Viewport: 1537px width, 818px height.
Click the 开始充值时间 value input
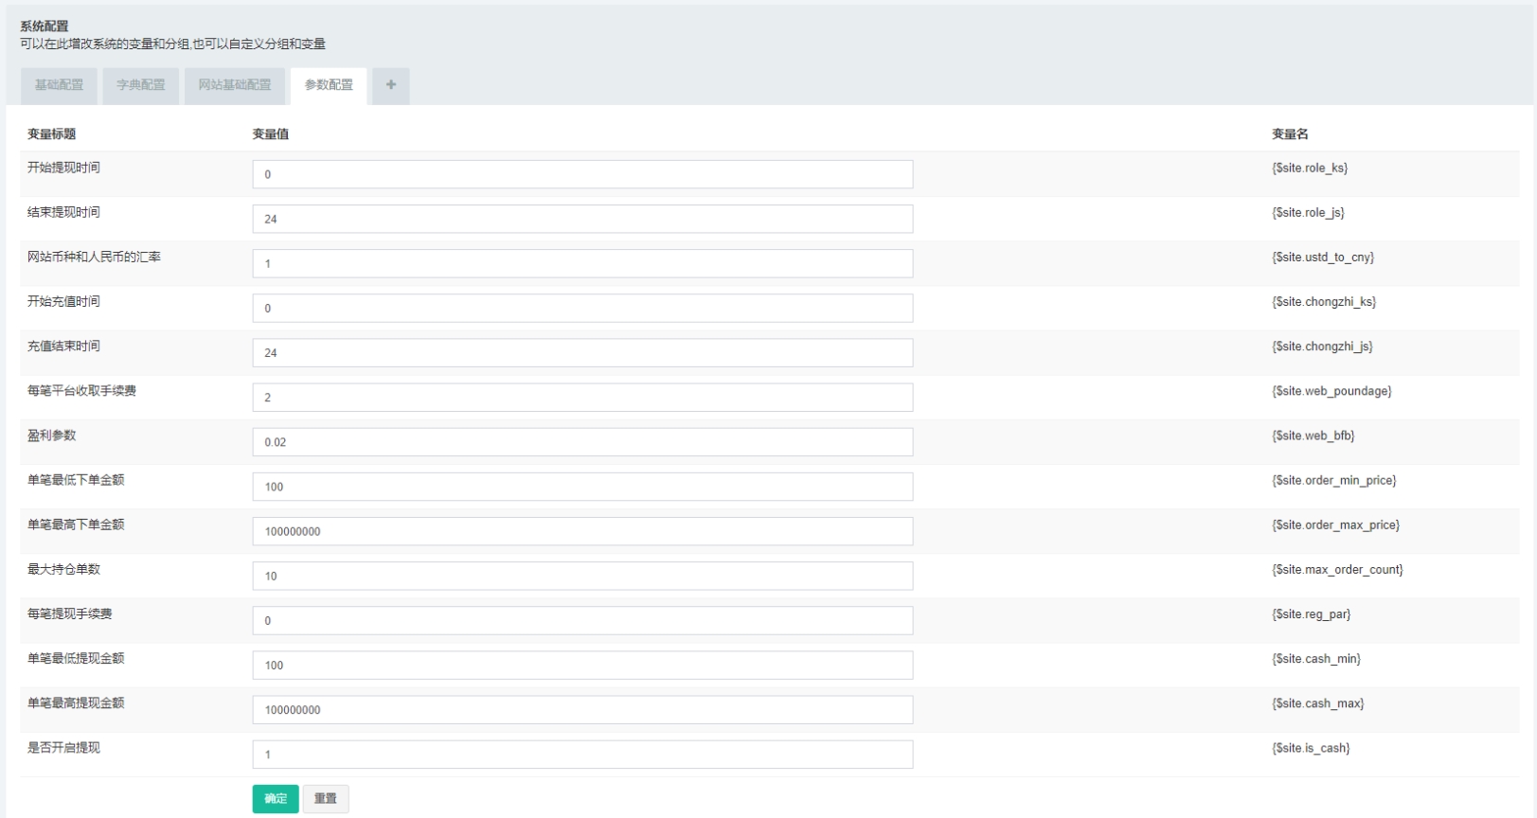tap(582, 308)
